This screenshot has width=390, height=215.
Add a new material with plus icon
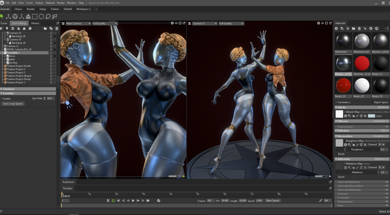pyautogui.click(x=336, y=29)
